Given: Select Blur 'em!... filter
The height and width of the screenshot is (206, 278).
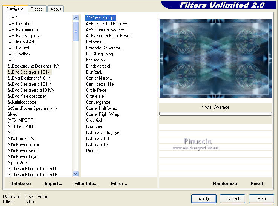Looking at the screenshot, I should (x=95, y=72).
